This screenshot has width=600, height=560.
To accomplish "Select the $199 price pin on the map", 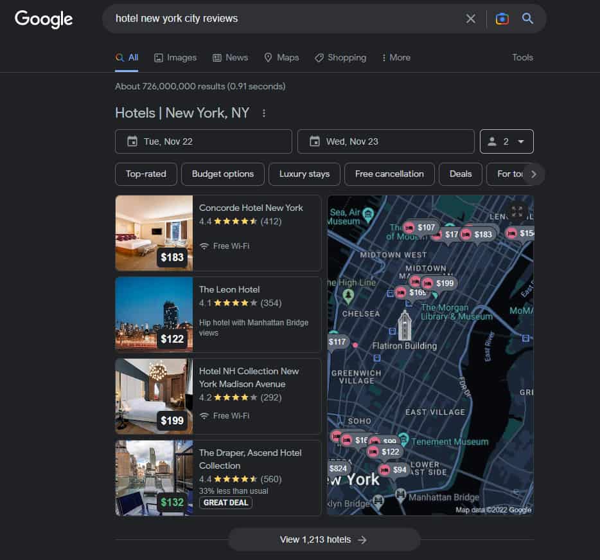I will (442, 283).
